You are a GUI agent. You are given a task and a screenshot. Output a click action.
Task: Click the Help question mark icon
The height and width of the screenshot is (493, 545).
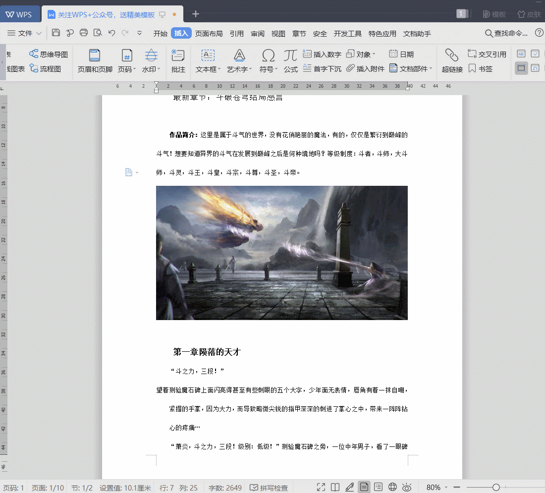click(x=539, y=33)
